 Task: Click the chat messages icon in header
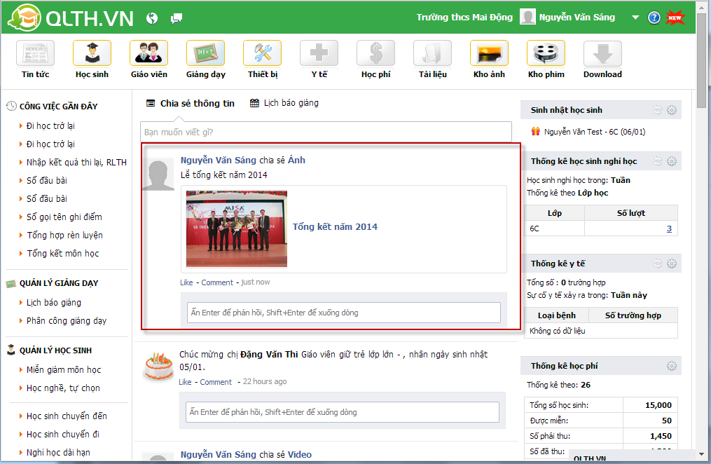click(x=177, y=19)
